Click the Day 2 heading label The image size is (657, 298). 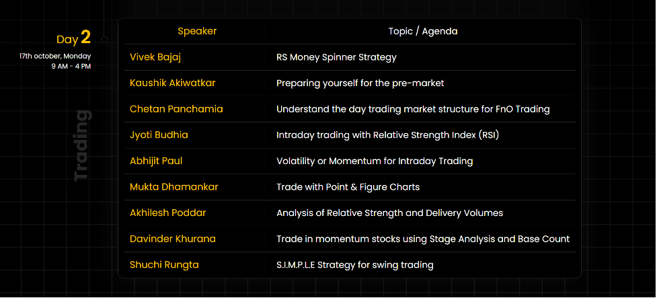(74, 38)
